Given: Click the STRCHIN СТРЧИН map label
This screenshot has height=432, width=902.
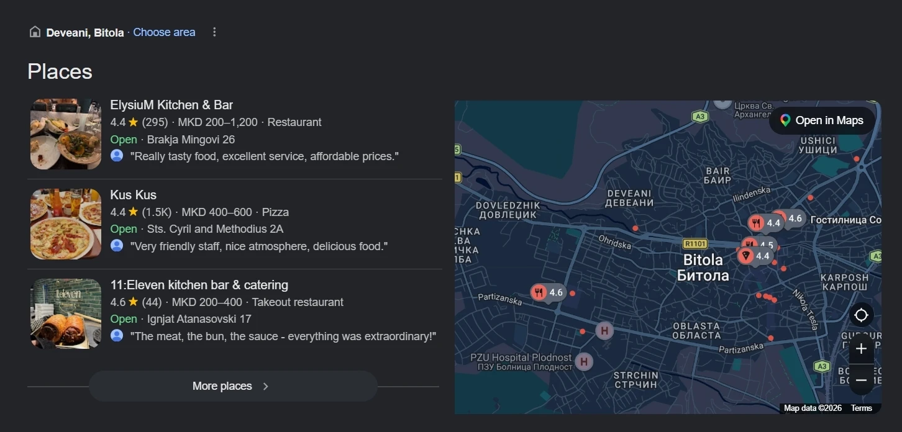Looking at the screenshot, I should [x=635, y=380].
